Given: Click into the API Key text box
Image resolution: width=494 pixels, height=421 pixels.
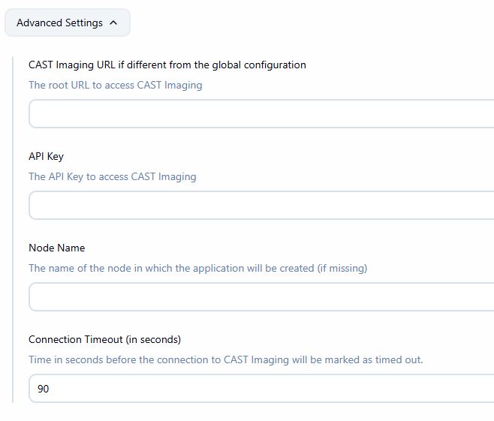Looking at the screenshot, I should tap(261, 206).
